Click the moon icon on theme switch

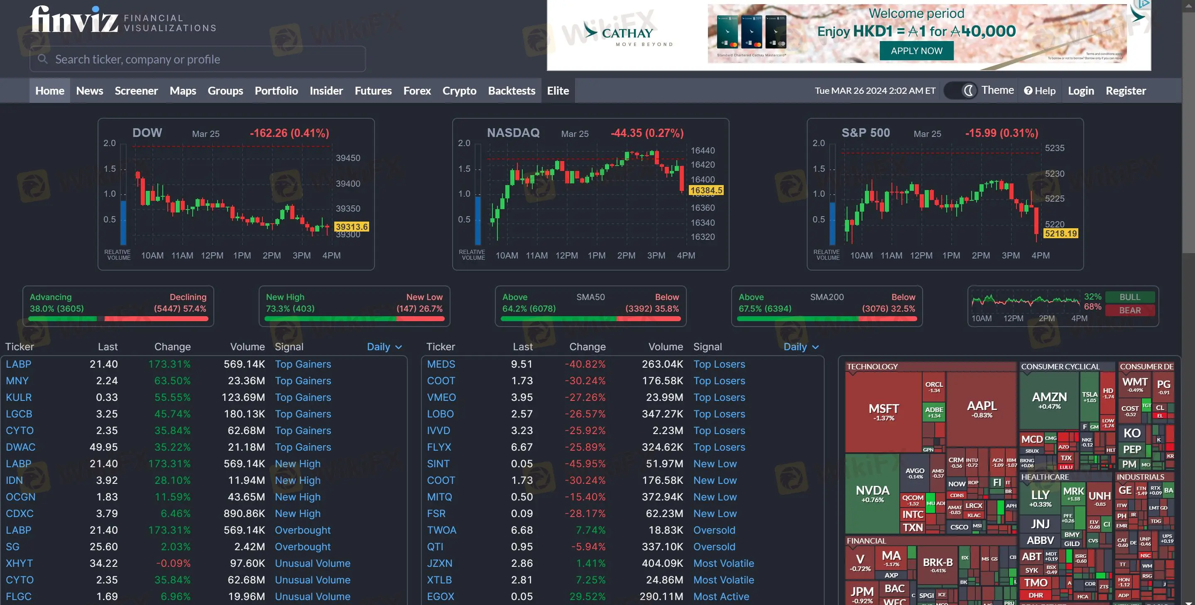click(x=968, y=90)
